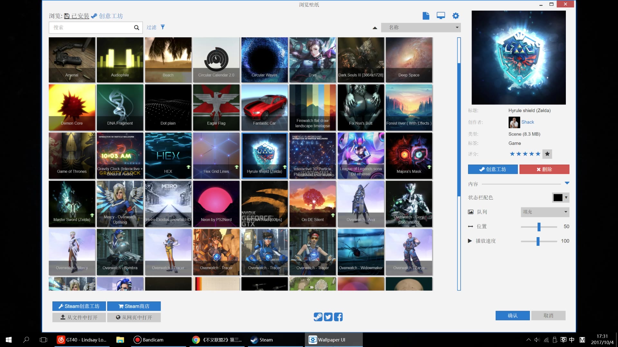The width and height of the screenshot is (618, 347).
Task: Click the gray cancel button
Action: 548,316
